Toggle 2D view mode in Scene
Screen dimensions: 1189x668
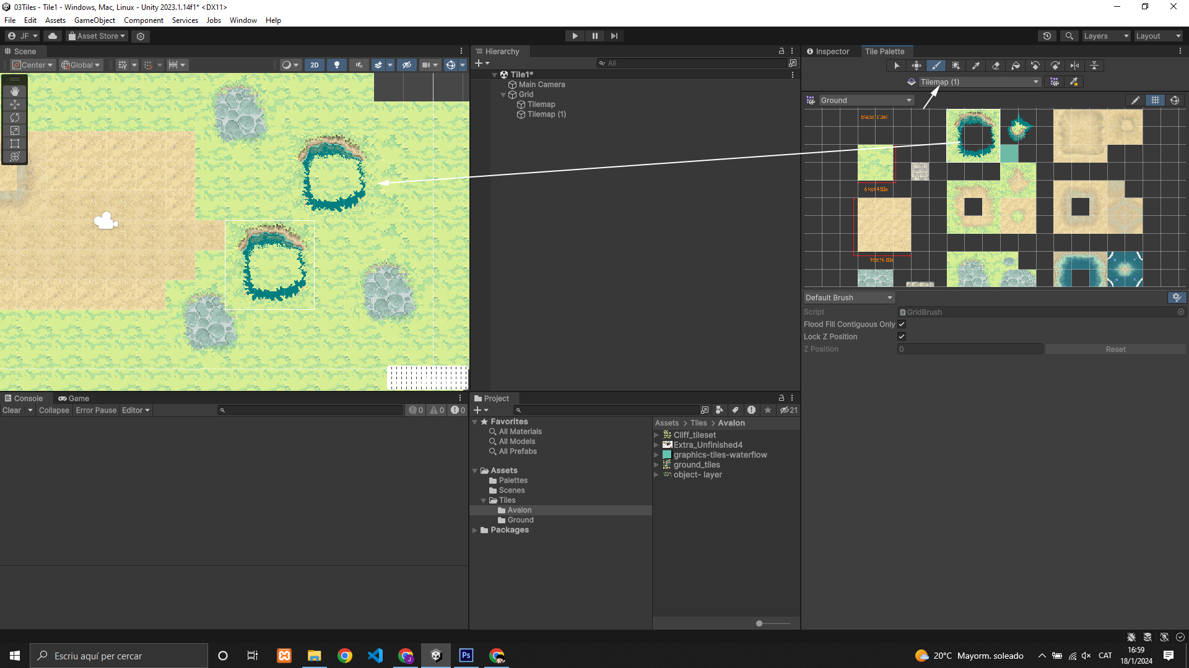coord(315,65)
